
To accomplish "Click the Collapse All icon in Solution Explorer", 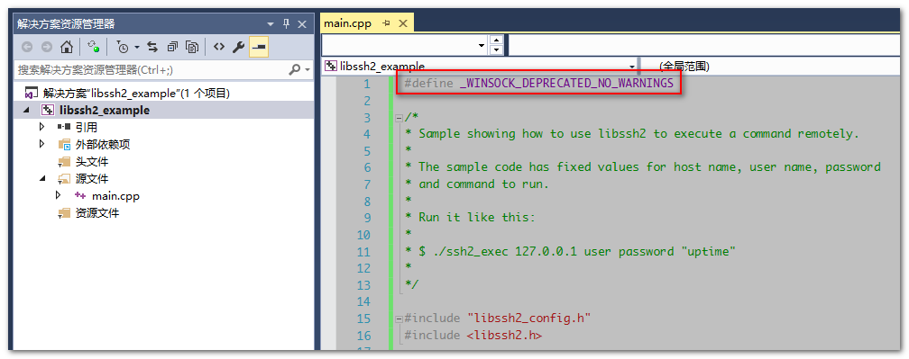I will click(172, 47).
